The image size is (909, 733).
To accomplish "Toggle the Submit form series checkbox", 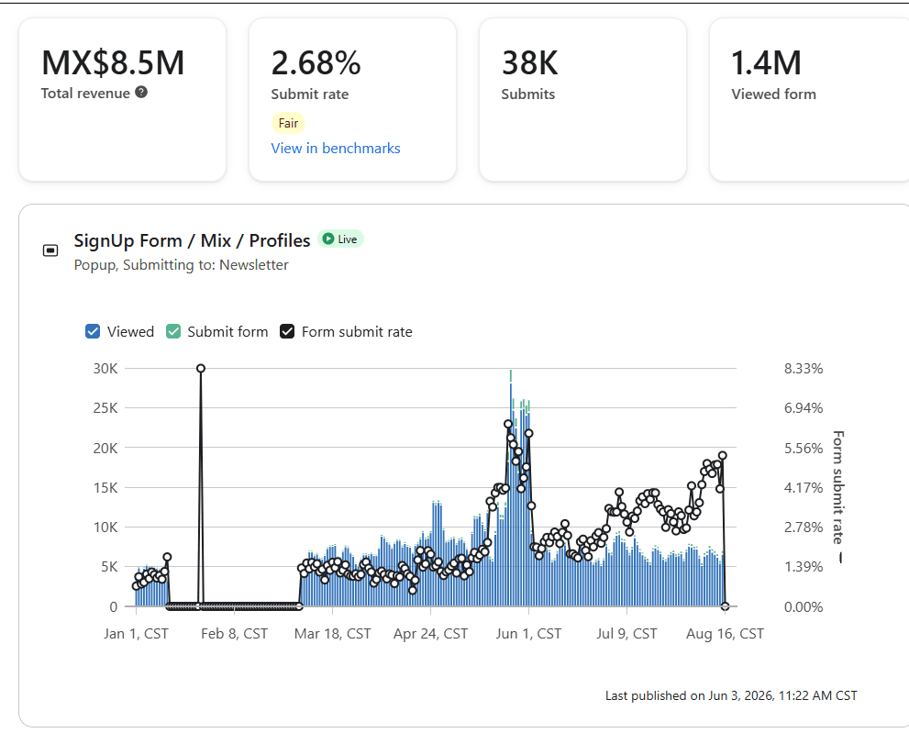I will coord(172,331).
